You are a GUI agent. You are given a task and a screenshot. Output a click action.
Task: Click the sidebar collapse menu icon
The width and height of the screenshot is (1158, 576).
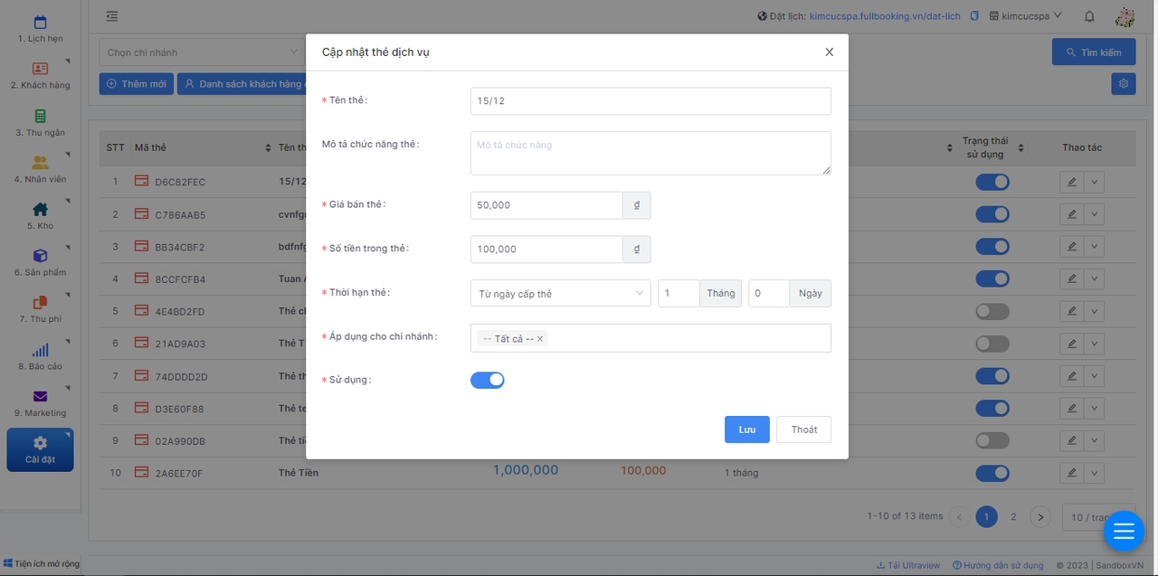tap(112, 16)
